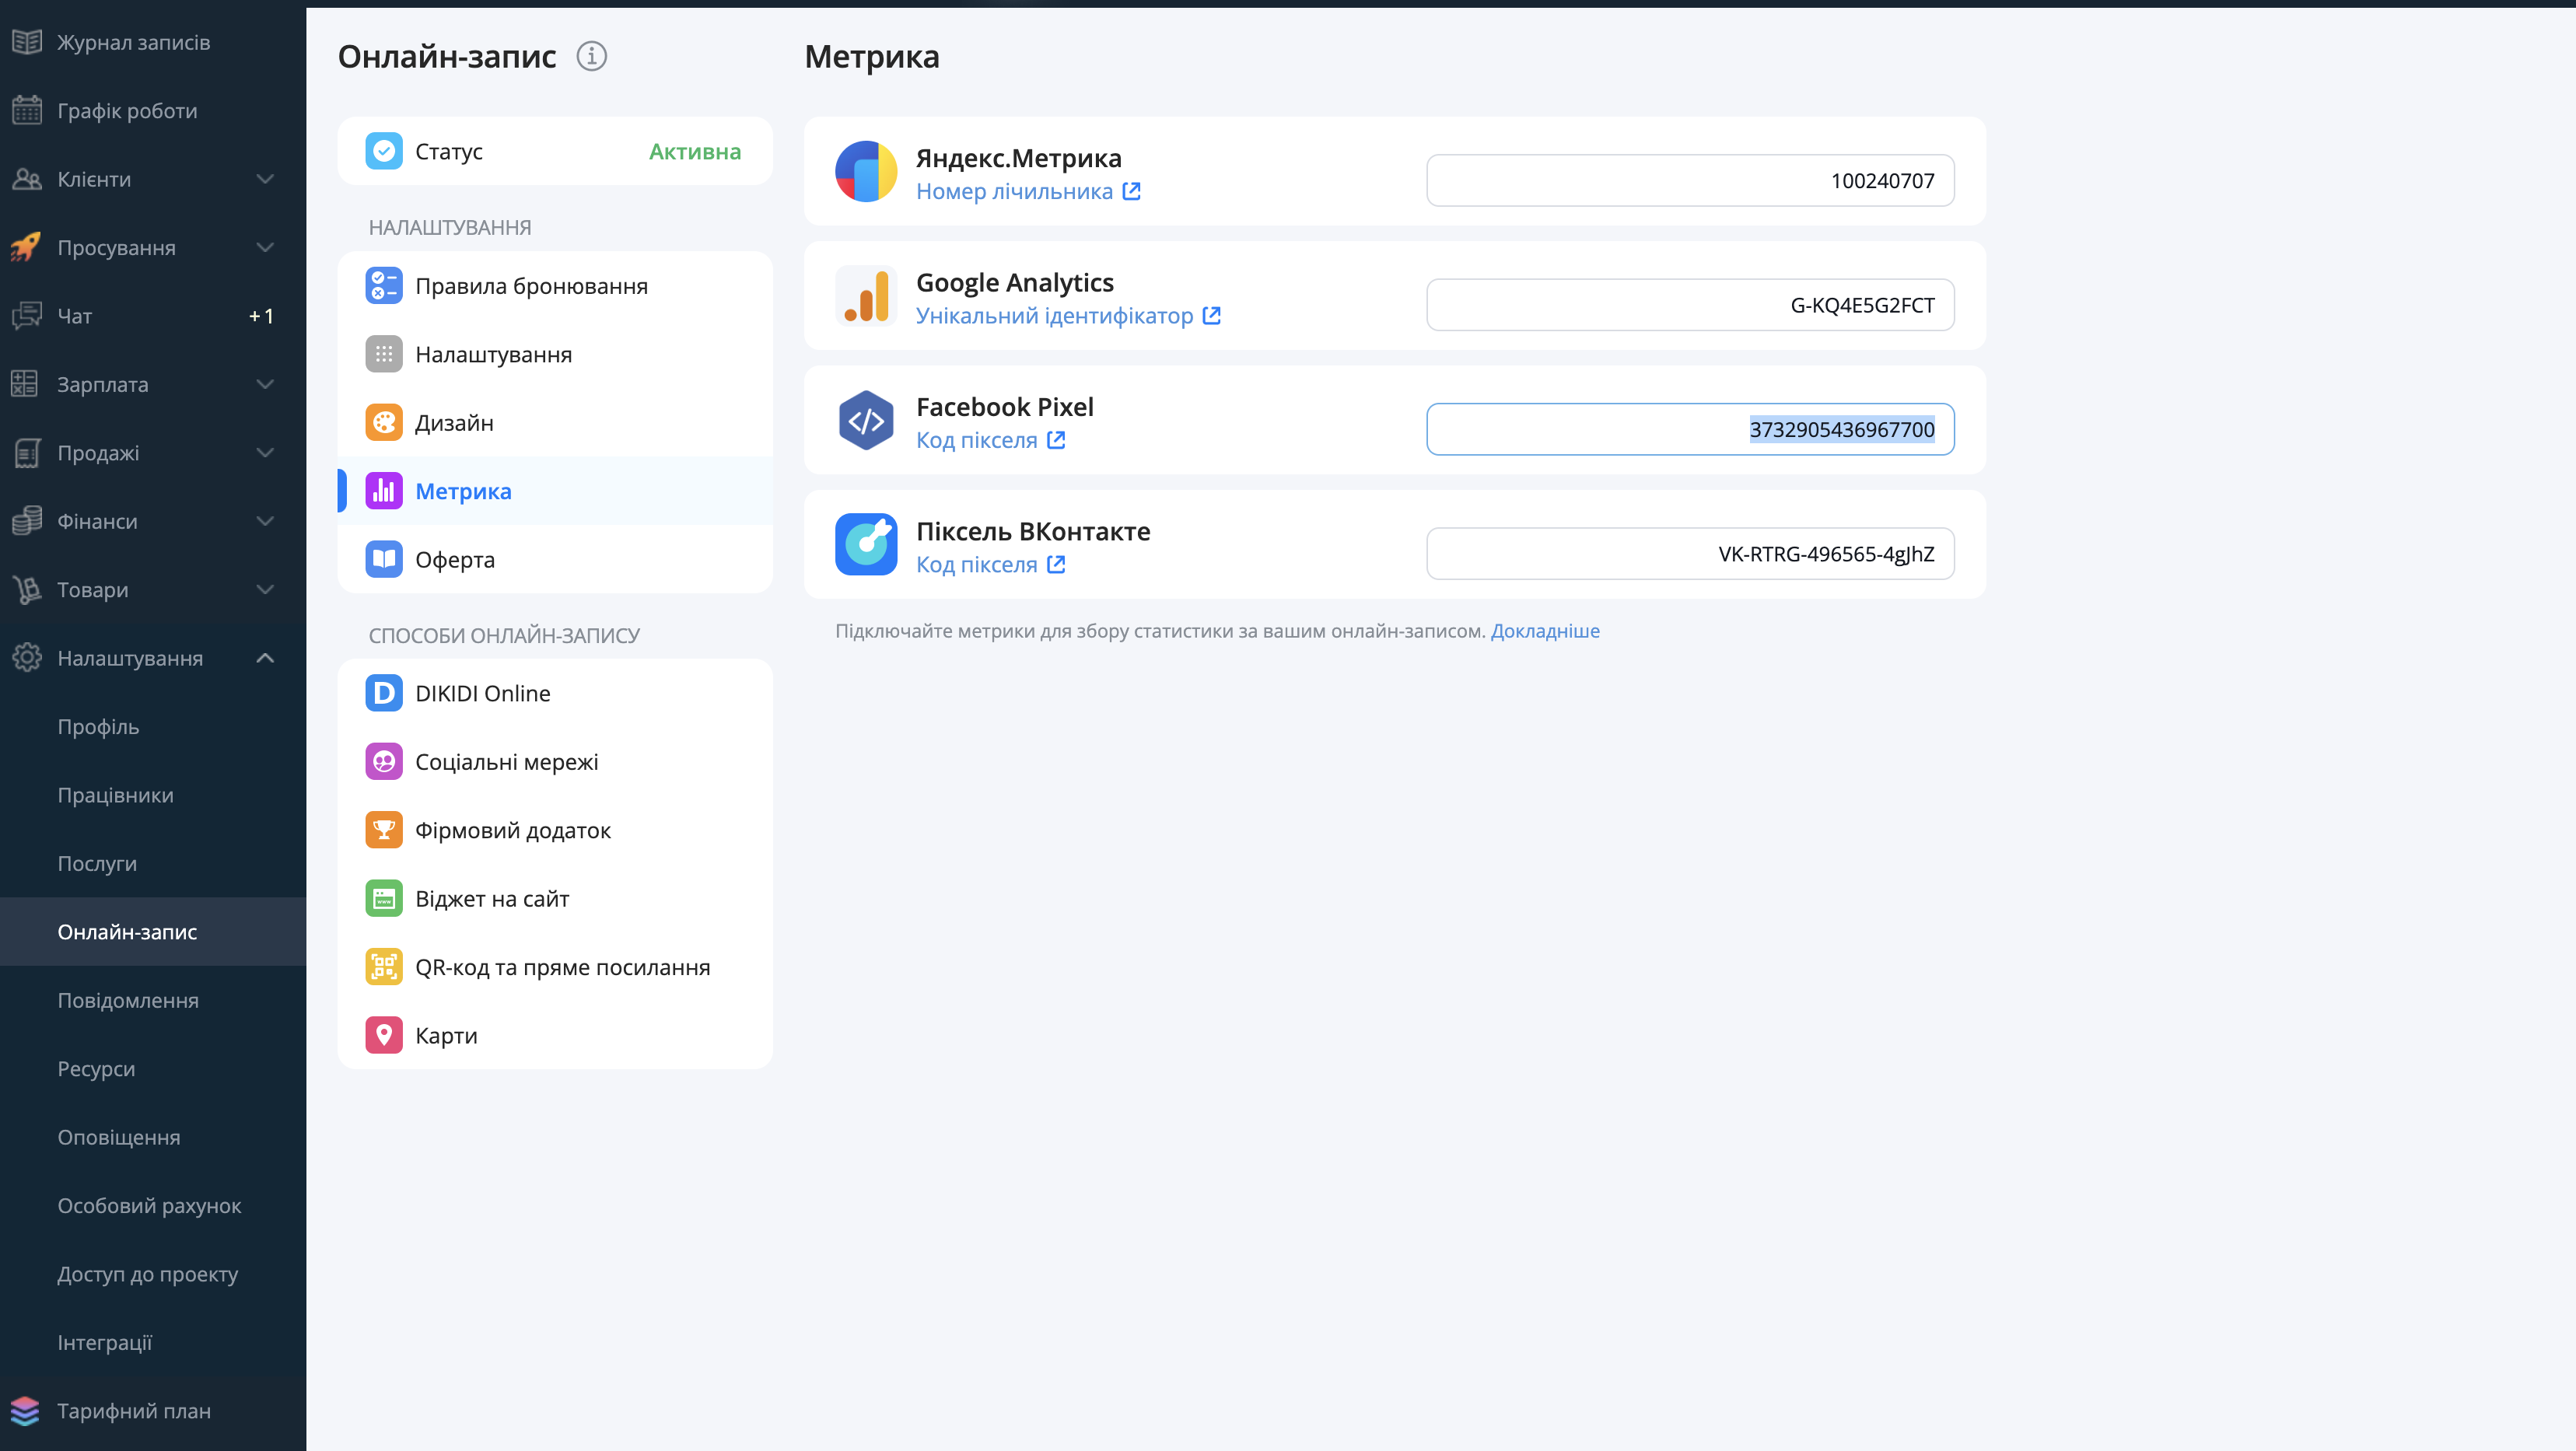This screenshot has height=1451, width=2576.
Task: Open Працівники in the sidebar menu
Action: click(116, 795)
